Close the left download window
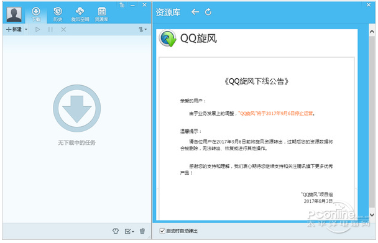The image size is (378, 243). click(x=144, y=5)
